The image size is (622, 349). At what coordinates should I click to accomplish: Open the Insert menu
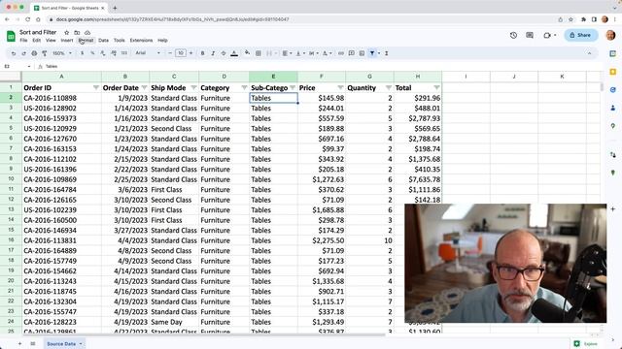coord(67,41)
